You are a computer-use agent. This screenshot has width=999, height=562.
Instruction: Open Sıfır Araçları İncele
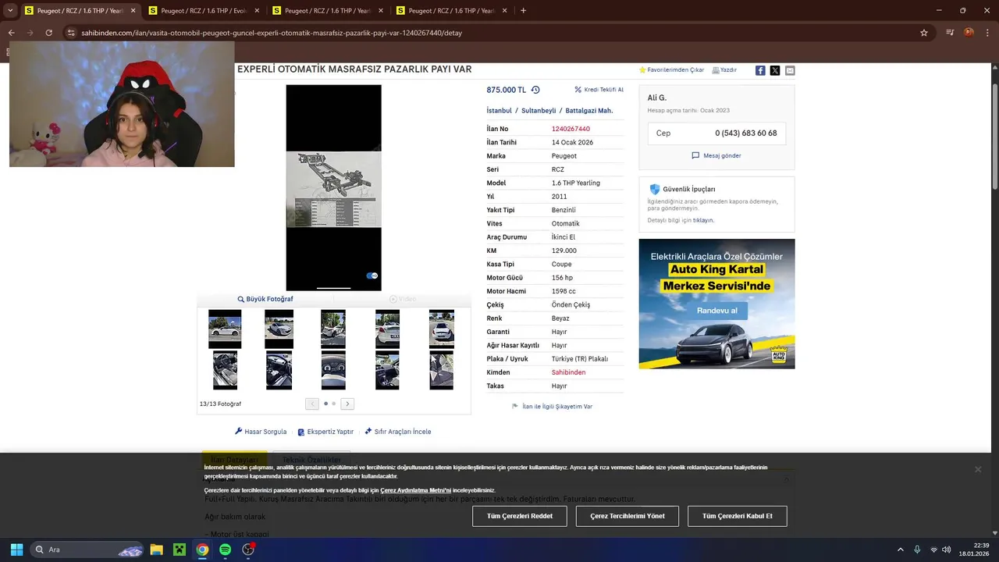(398, 432)
